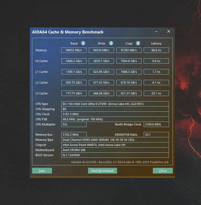Start the benchmark run
The height and width of the screenshot is (205, 201).
point(102,171)
